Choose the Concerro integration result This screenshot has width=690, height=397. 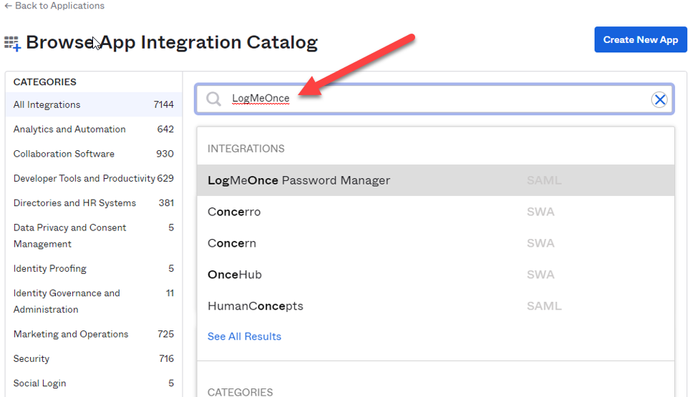pyautogui.click(x=435, y=212)
